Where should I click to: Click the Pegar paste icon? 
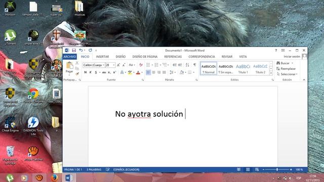(69, 65)
